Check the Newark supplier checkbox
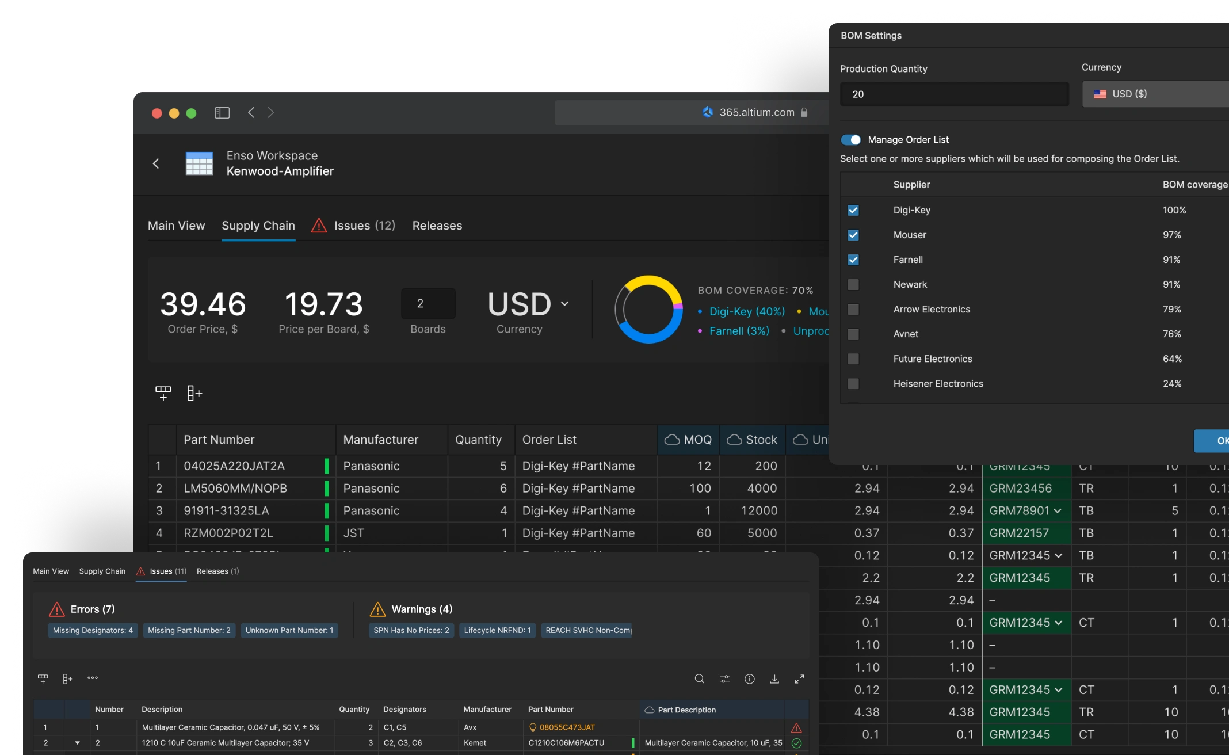 pos(853,285)
